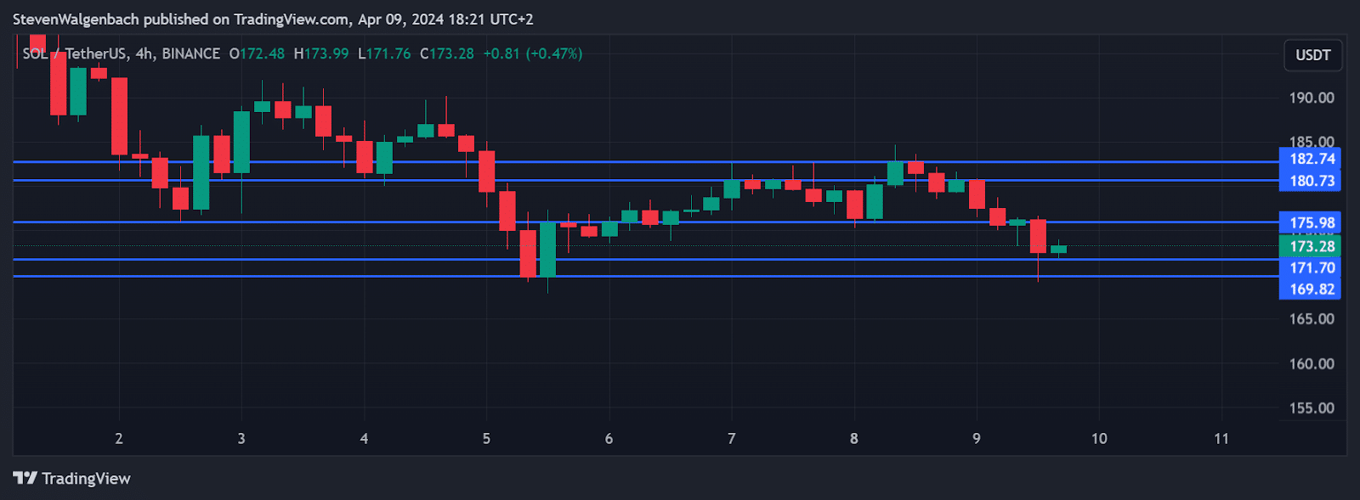
Task: Click date marker 9 on time axis
Action: [x=977, y=438]
